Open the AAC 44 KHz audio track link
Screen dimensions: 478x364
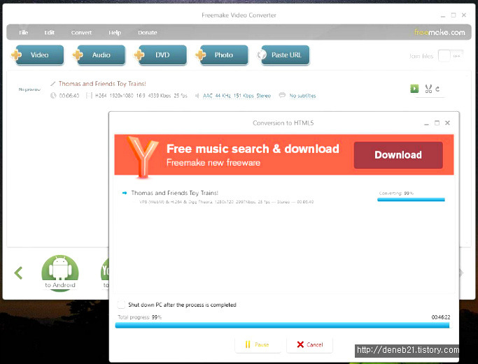point(237,96)
